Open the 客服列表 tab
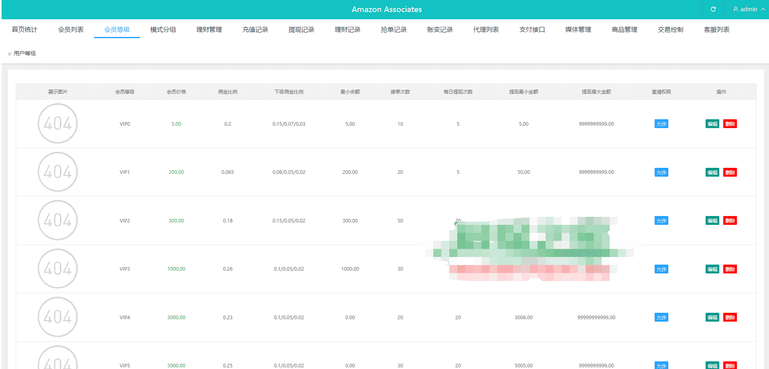Image resolution: width=769 pixels, height=369 pixels. (716, 30)
